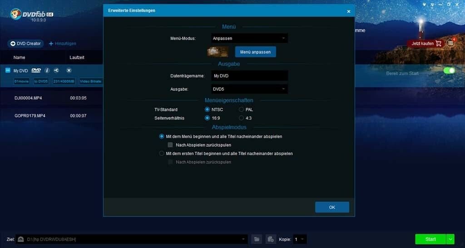Enable Nach Abspielen zurückspulen under menu start
The height and width of the screenshot is (248, 465).
(x=170, y=145)
